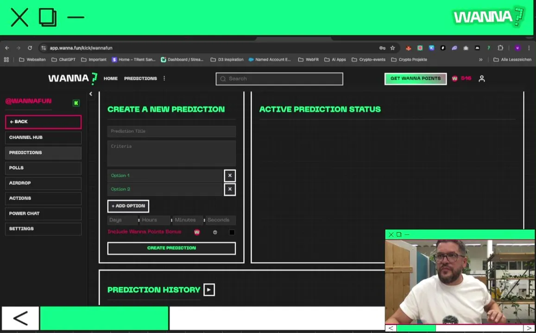Click the Add Option button
The height and width of the screenshot is (333, 536).
[128, 206]
